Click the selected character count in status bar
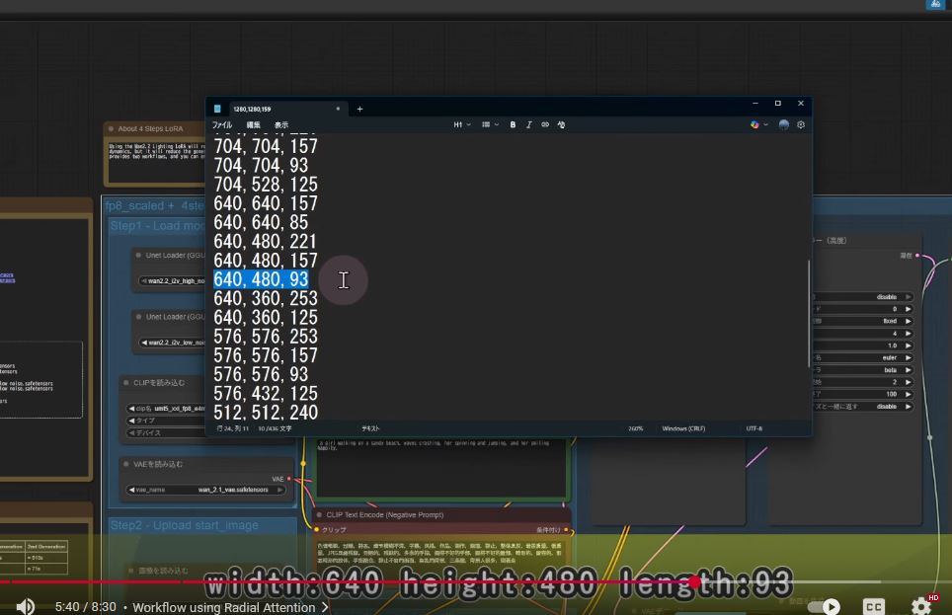952x615 pixels. pos(275,428)
